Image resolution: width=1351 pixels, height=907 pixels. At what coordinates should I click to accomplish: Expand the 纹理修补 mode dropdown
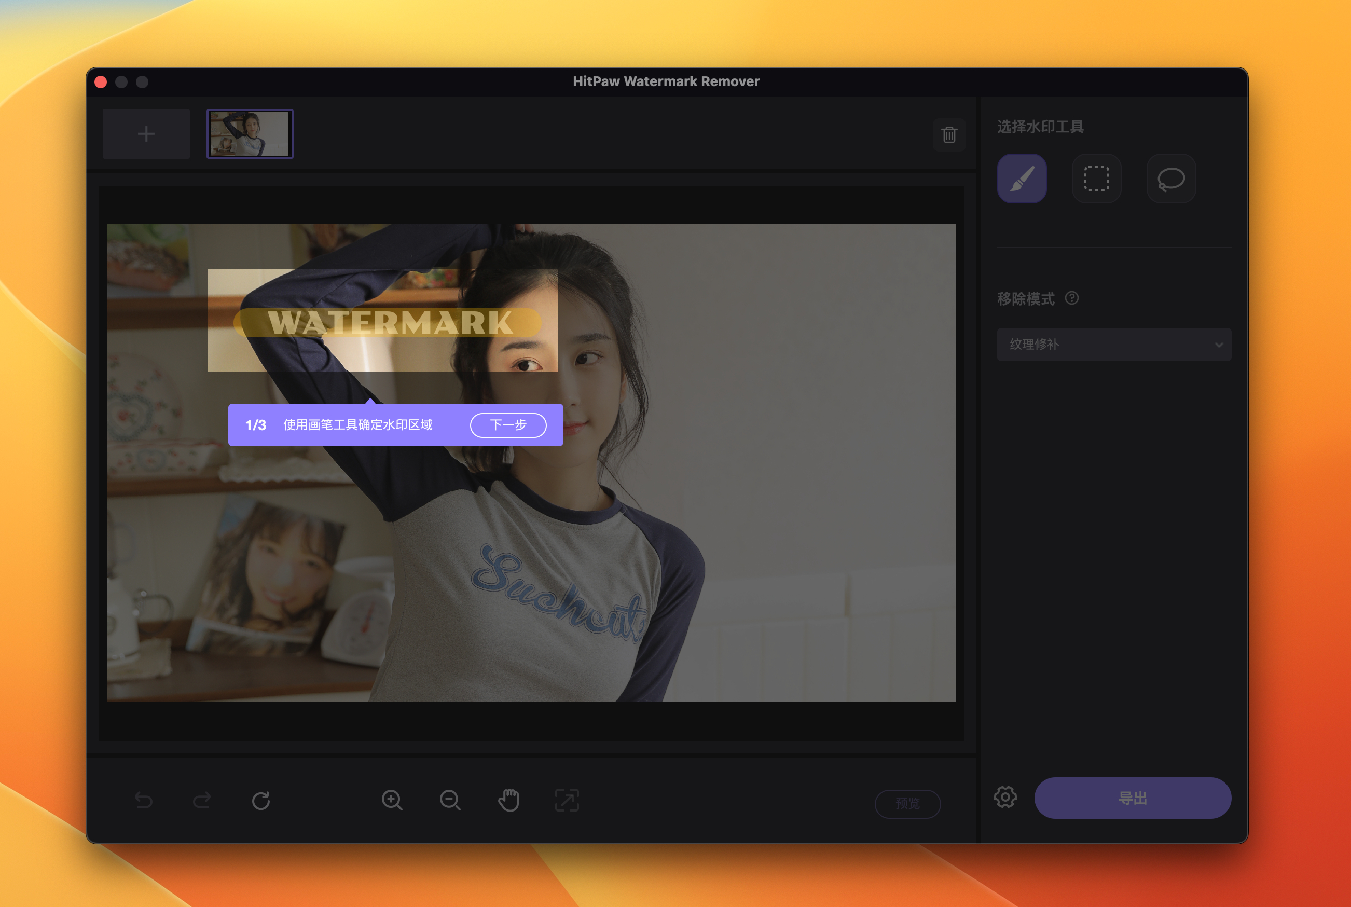(x=1114, y=345)
